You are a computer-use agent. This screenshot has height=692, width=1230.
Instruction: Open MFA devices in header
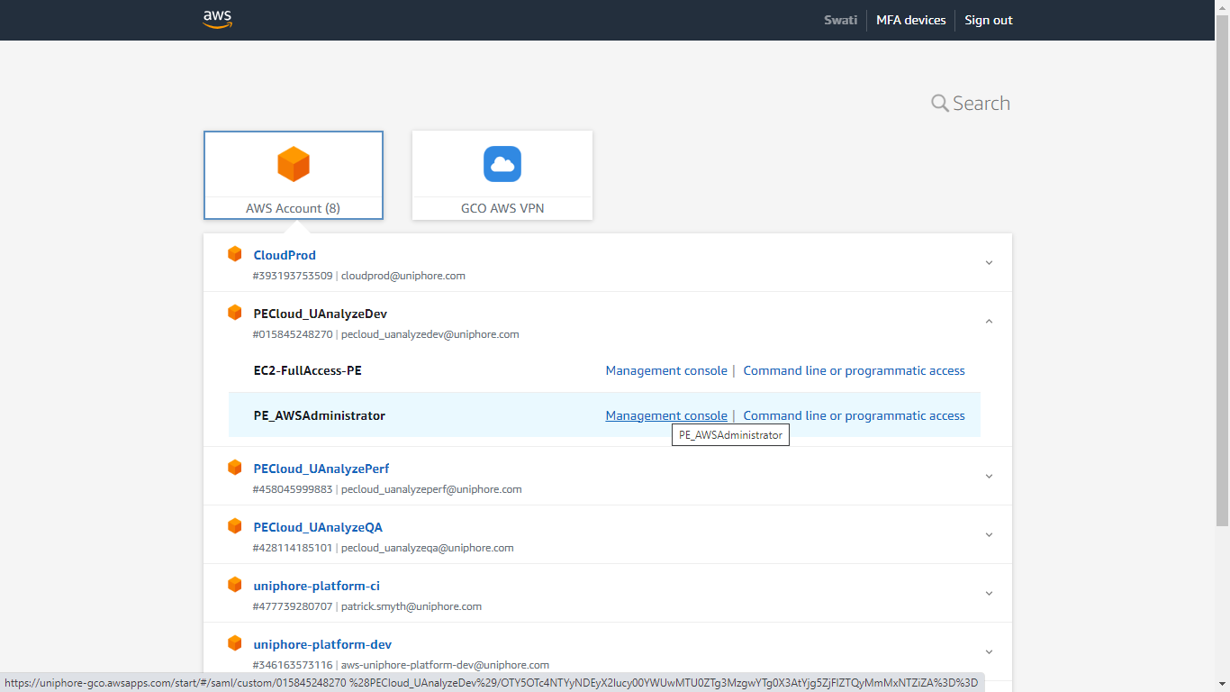pos(911,20)
